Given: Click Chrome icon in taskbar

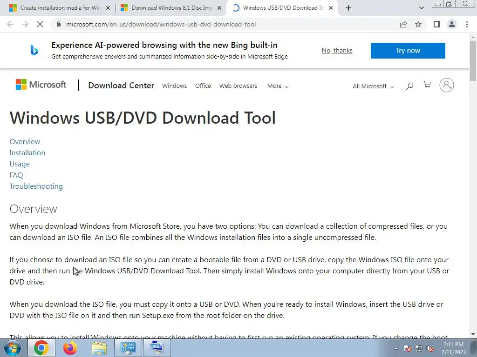Looking at the screenshot, I should [x=41, y=348].
